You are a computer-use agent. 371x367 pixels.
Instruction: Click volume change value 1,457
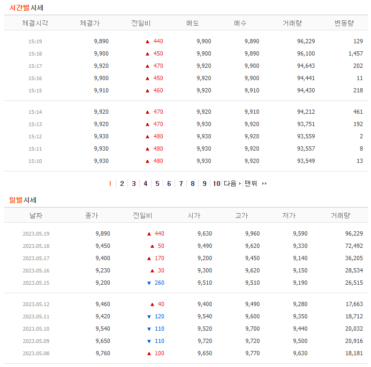tap(355, 53)
